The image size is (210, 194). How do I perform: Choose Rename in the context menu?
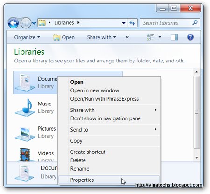tap(110, 169)
